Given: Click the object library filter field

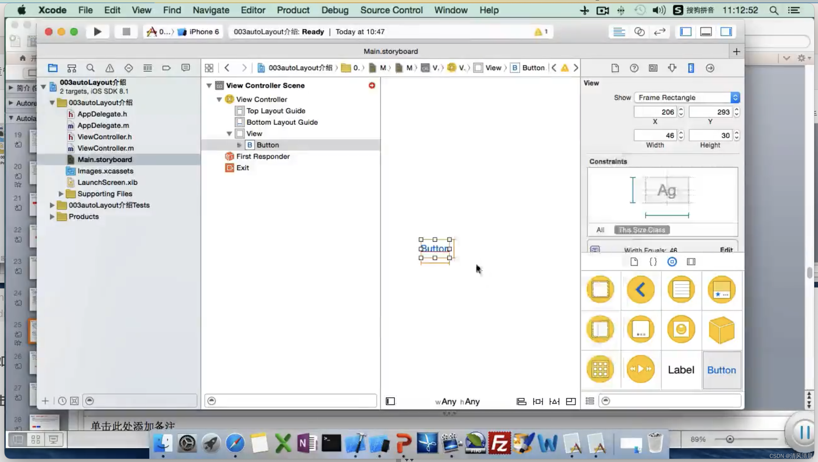Looking at the screenshot, I should pos(669,401).
